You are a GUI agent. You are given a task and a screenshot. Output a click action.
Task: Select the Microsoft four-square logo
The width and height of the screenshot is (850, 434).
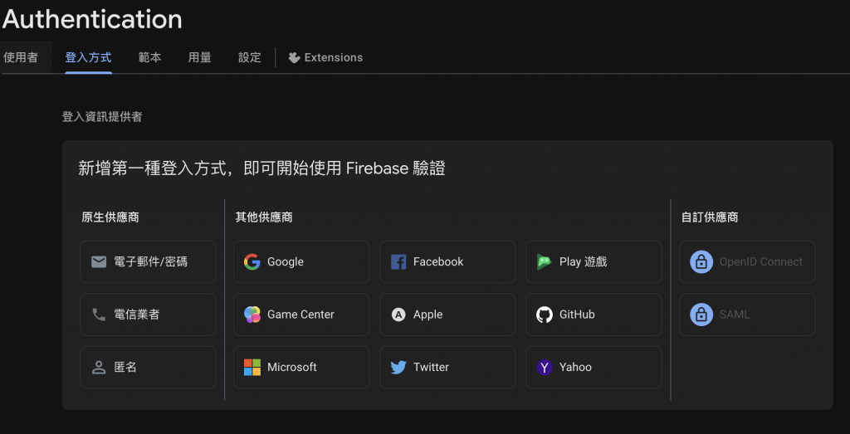pyautogui.click(x=252, y=368)
